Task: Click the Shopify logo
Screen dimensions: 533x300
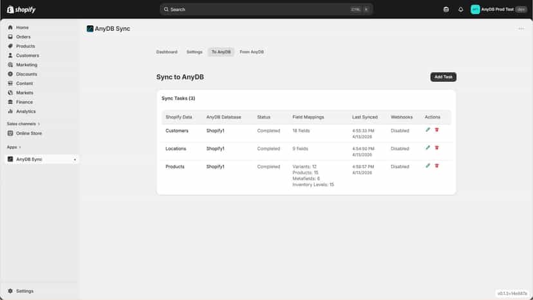Action: point(21,10)
